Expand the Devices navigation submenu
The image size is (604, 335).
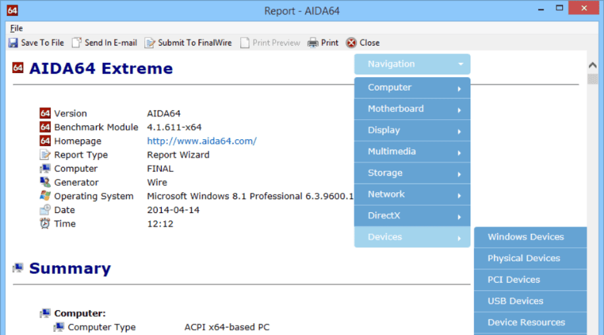point(412,237)
